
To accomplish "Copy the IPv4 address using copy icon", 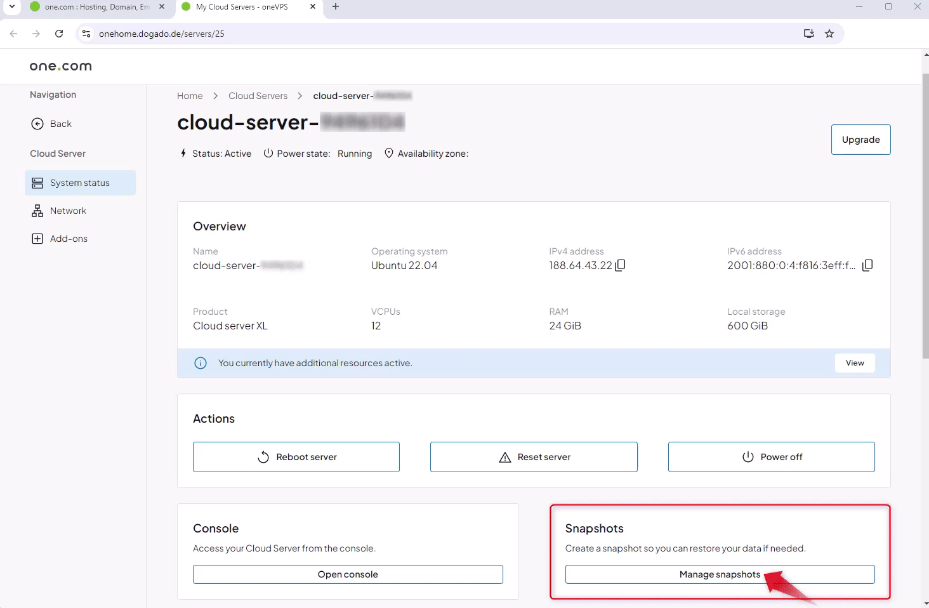I will pyautogui.click(x=621, y=265).
